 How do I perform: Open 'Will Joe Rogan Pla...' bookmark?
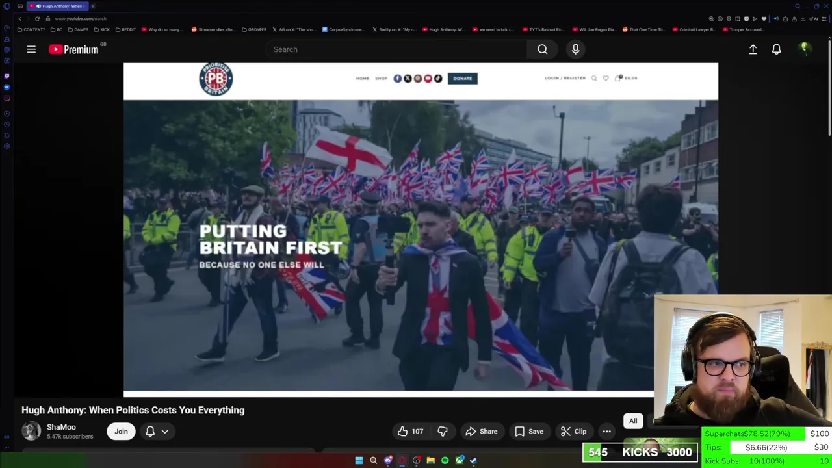(x=594, y=29)
